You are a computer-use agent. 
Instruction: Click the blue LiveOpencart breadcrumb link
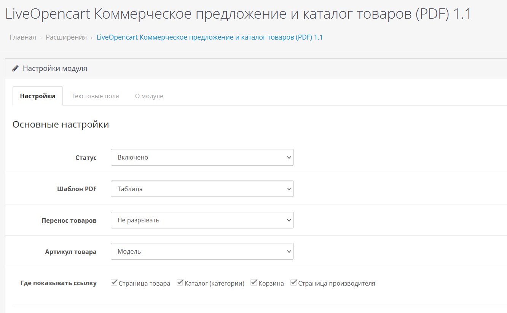click(209, 37)
